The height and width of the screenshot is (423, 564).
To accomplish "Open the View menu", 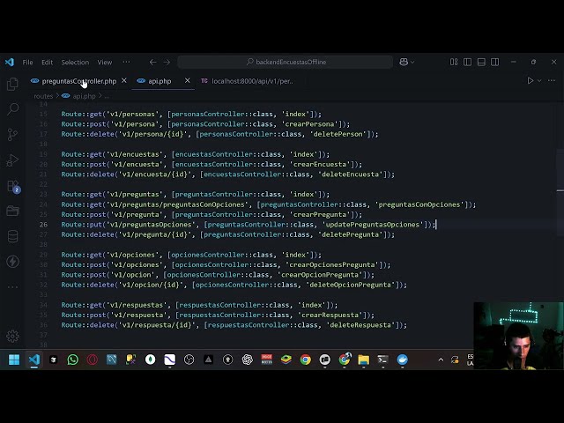I will click(x=105, y=63).
